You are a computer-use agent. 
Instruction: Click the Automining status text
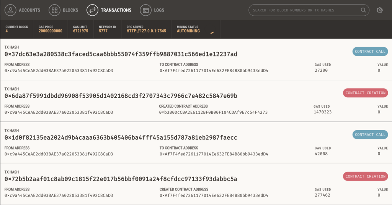click(x=188, y=31)
